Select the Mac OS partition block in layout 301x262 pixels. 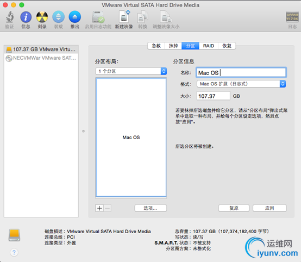[131, 138]
